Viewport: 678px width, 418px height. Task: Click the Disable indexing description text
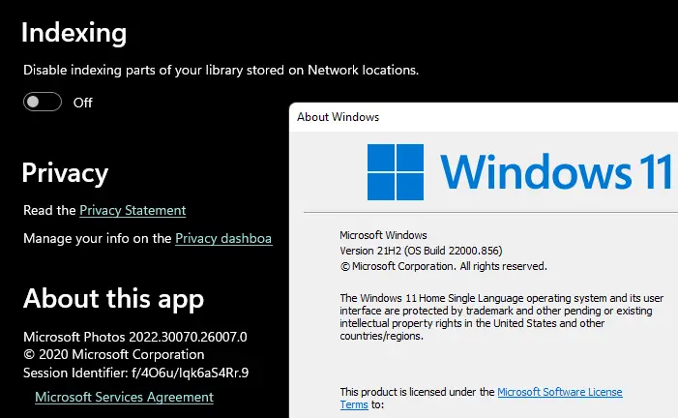(x=221, y=70)
